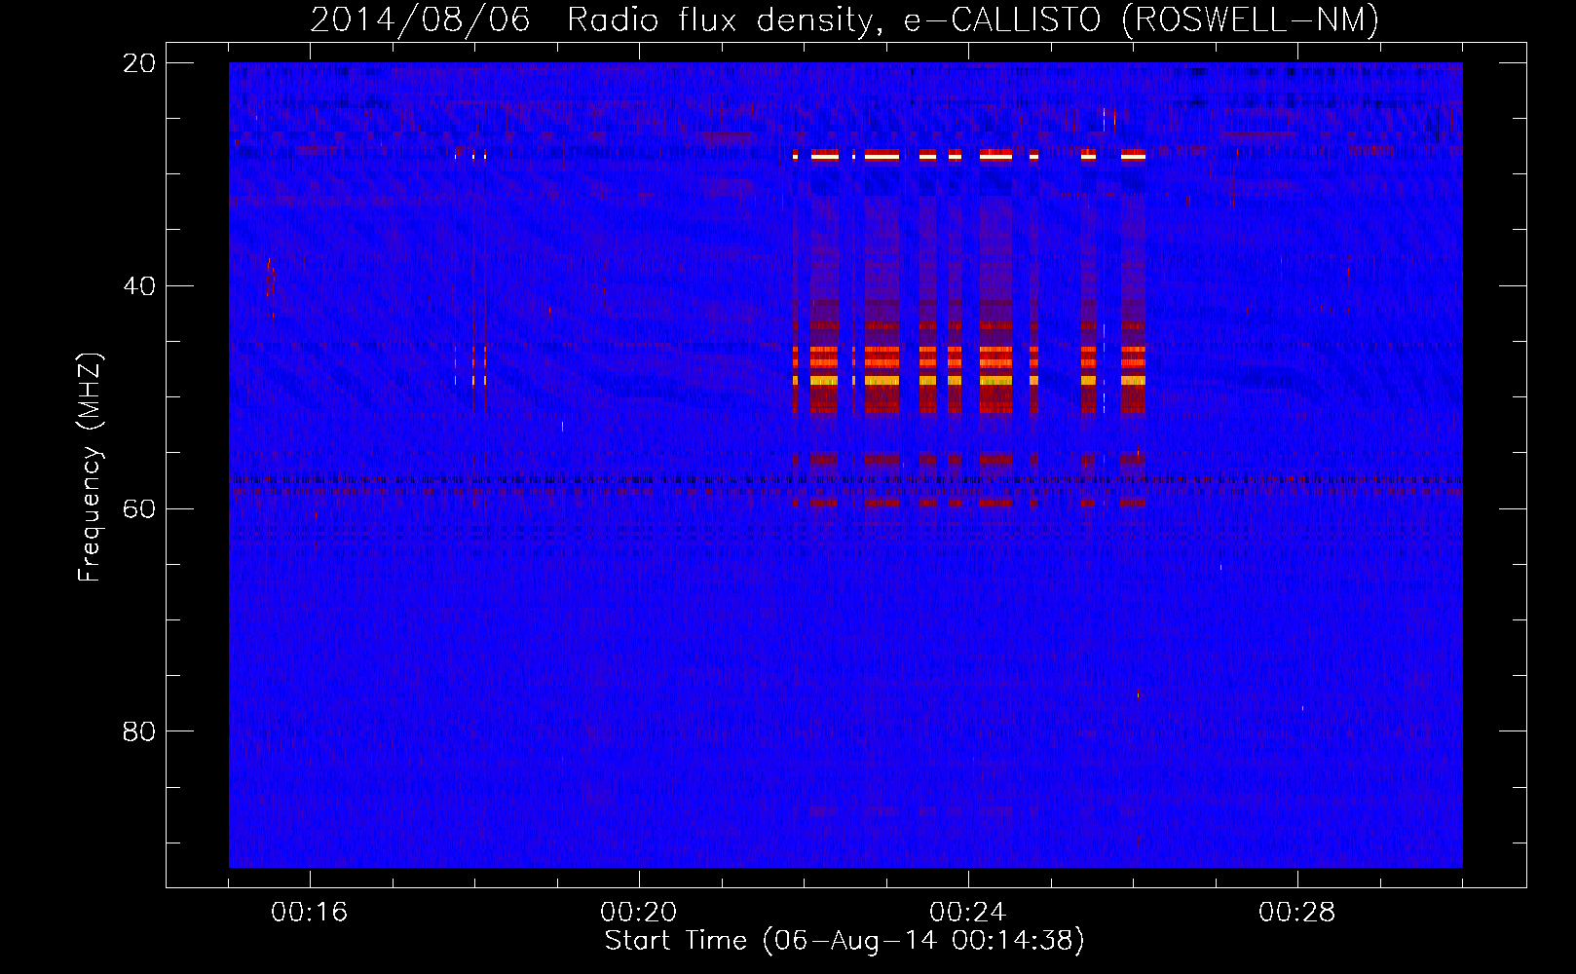Click the 'Frequency (MHZ)' axis label
The height and width of the screenshot is (974, 1576).
pos(90,468)
